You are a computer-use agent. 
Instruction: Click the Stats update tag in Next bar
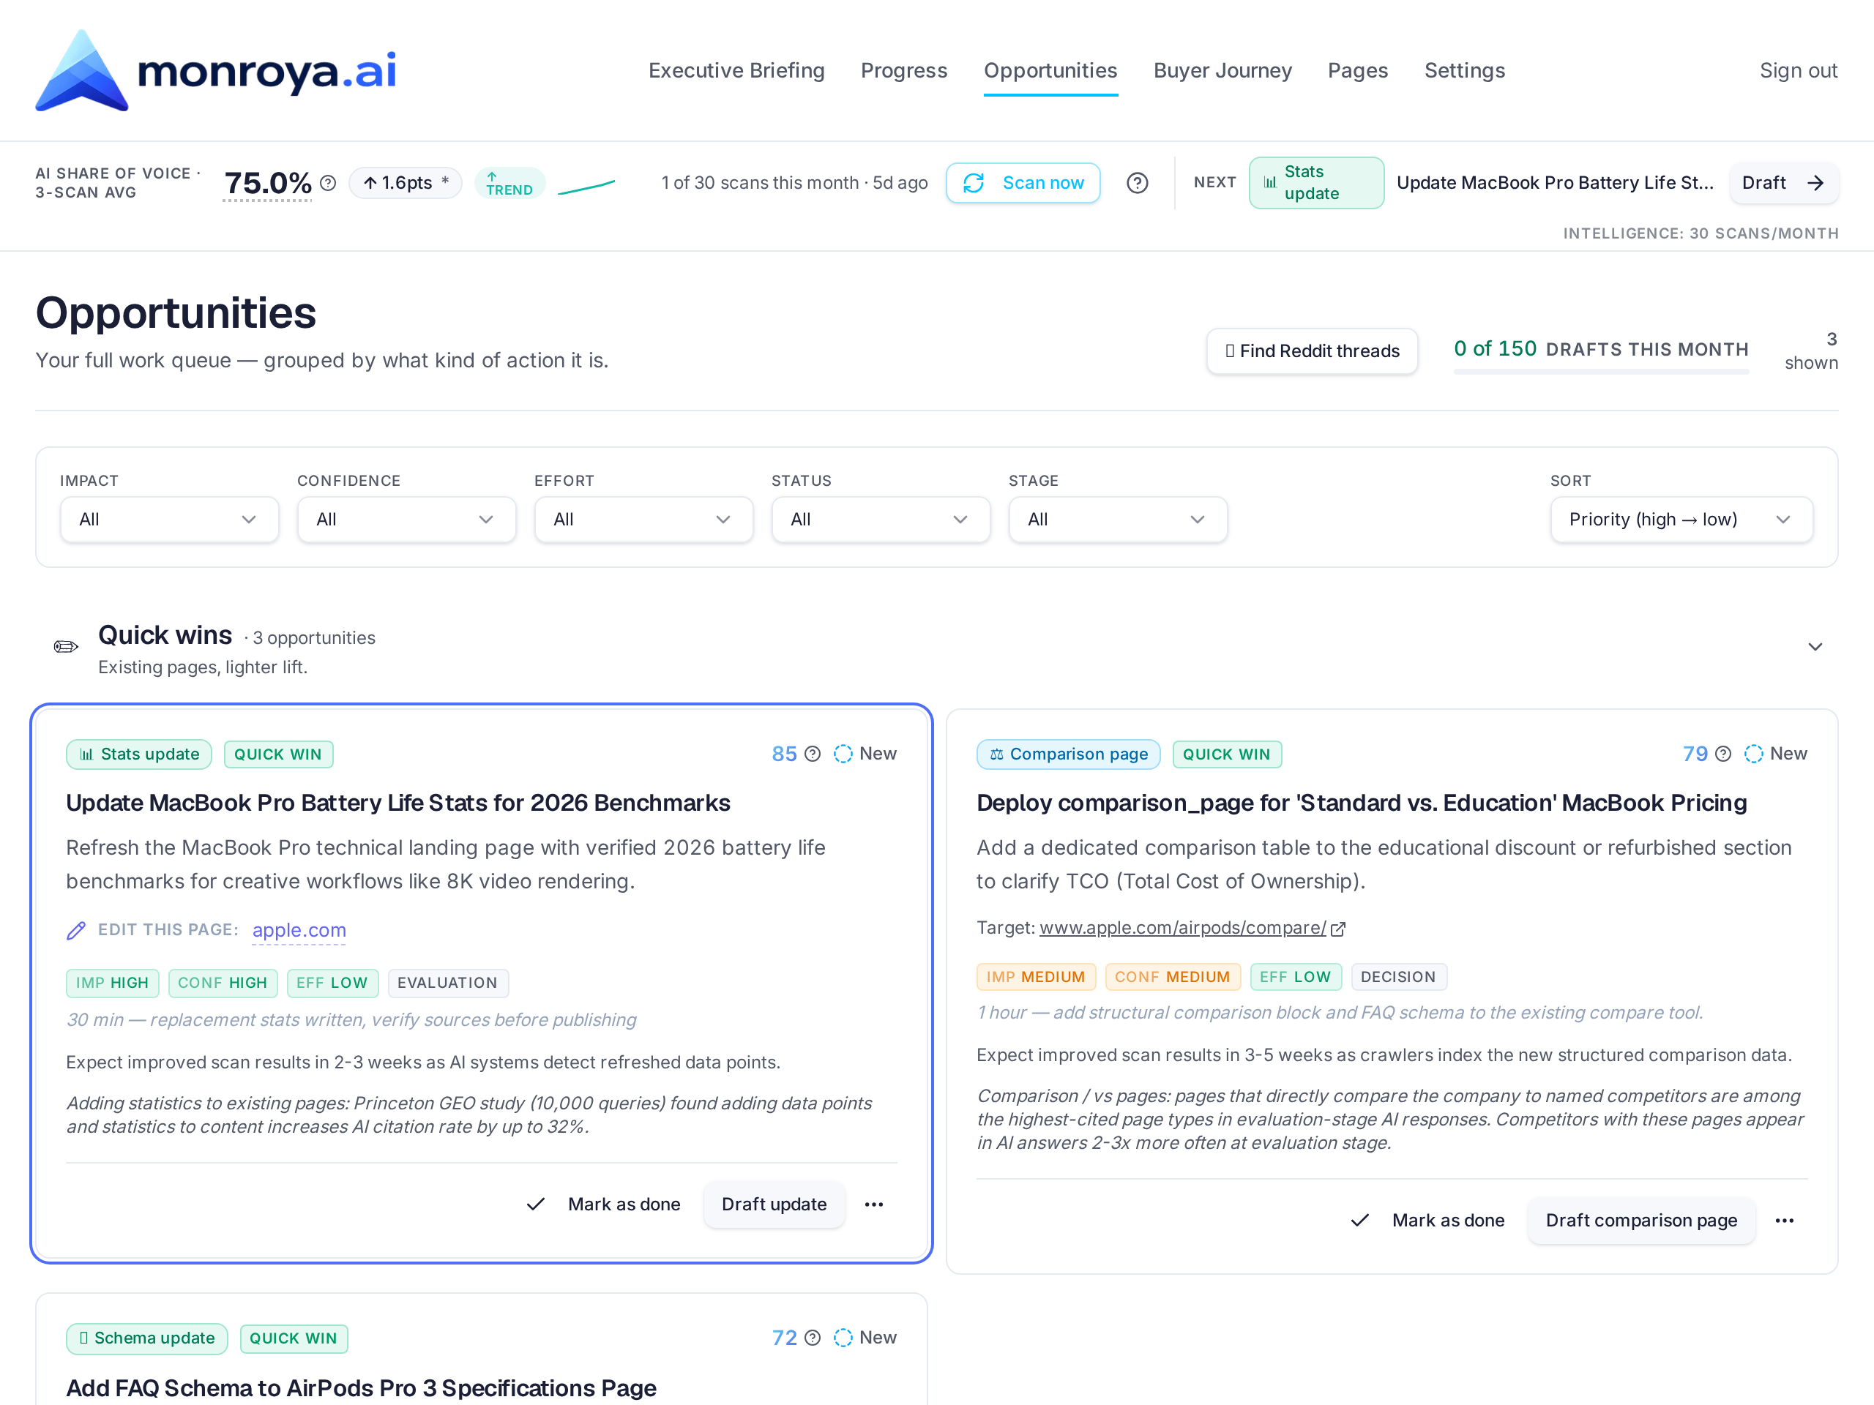1315,183
